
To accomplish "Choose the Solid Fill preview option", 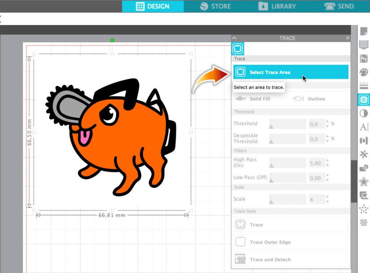I will pyautogui.click(x=253, y=99).
